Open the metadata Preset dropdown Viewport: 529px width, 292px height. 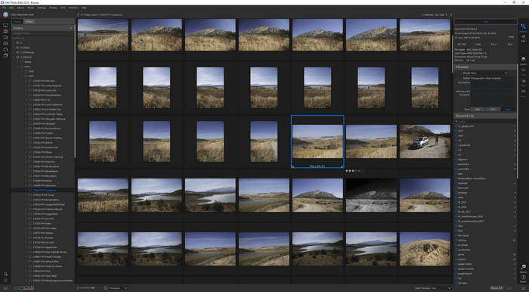point(489,73)
